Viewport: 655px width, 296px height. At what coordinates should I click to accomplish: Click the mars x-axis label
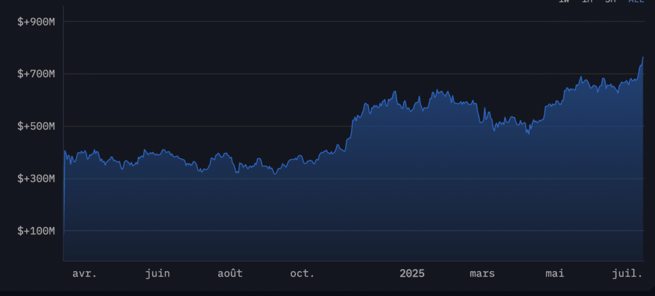click(x=482, y=274)
